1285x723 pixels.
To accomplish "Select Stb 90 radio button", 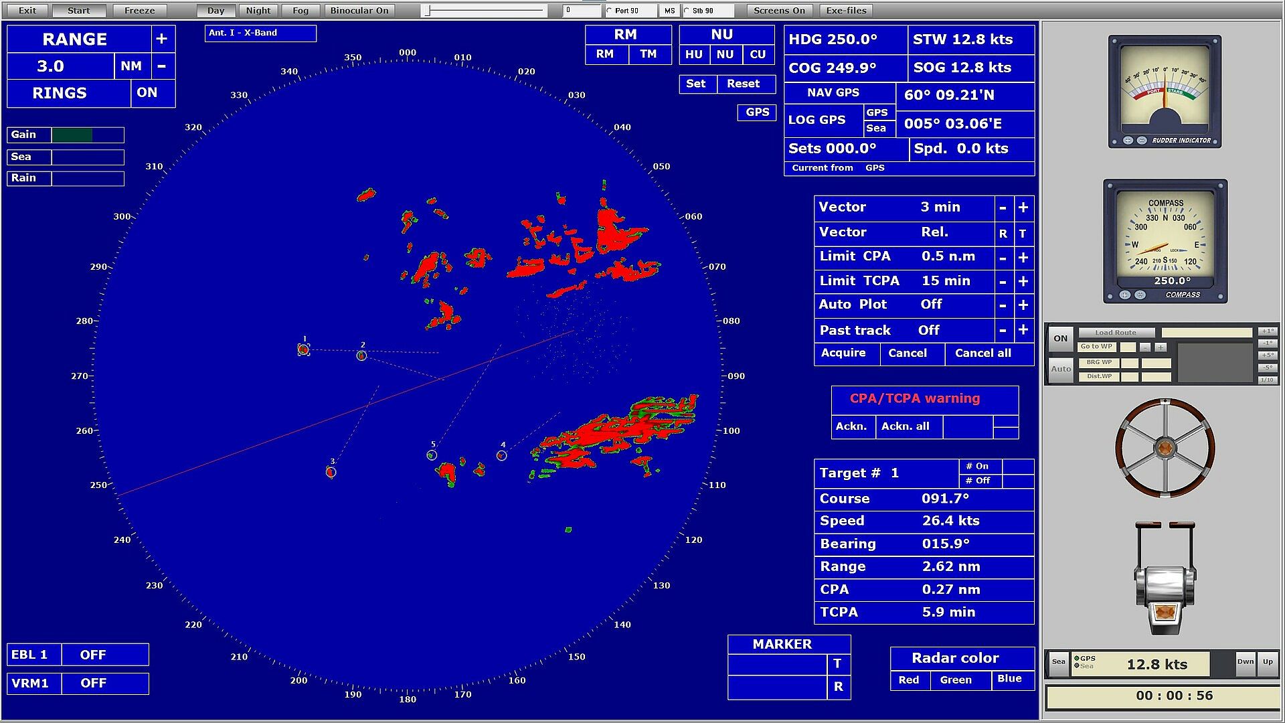I will click(687, 11).
